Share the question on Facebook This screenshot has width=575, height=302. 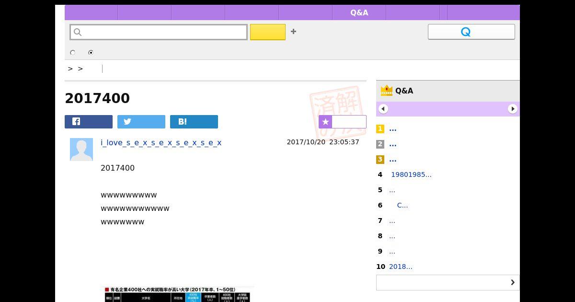pyautogui.click(x=89, y=122)
